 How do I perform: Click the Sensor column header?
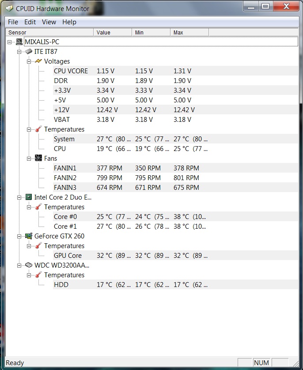(49, 32)
